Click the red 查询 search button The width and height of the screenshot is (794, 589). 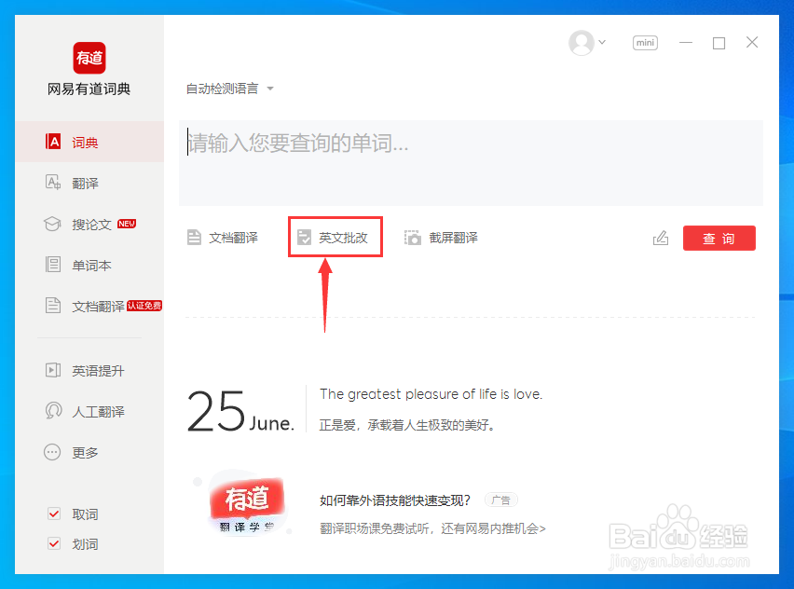pos(719,238)
